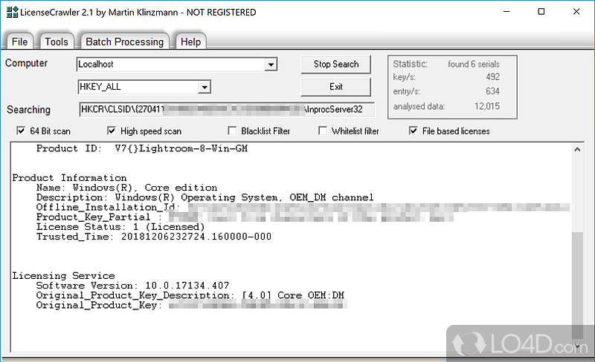Enable the Blacklist Filter checkbox

[232, 131]
